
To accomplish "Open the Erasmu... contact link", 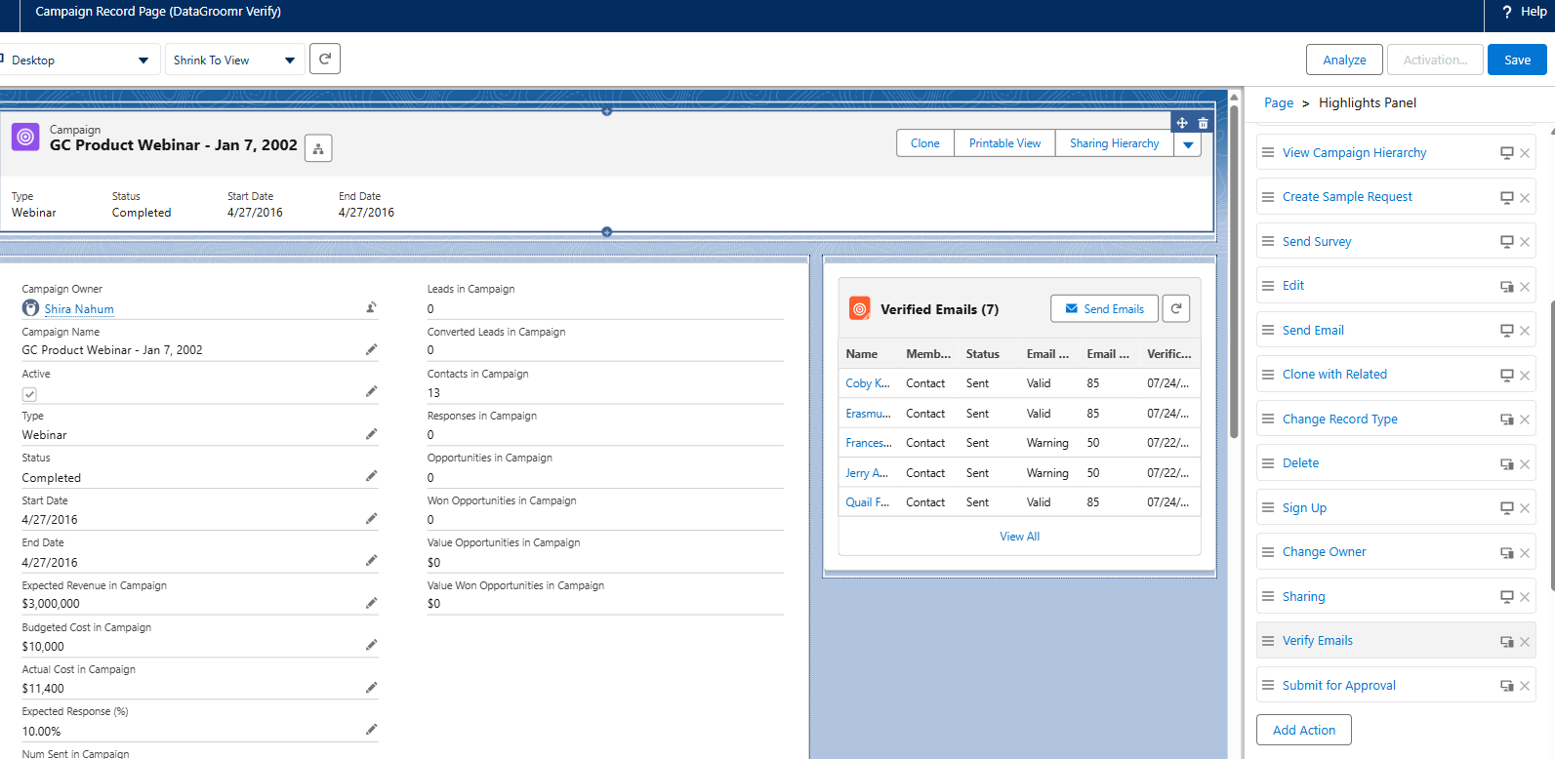I will click(869, 414).
